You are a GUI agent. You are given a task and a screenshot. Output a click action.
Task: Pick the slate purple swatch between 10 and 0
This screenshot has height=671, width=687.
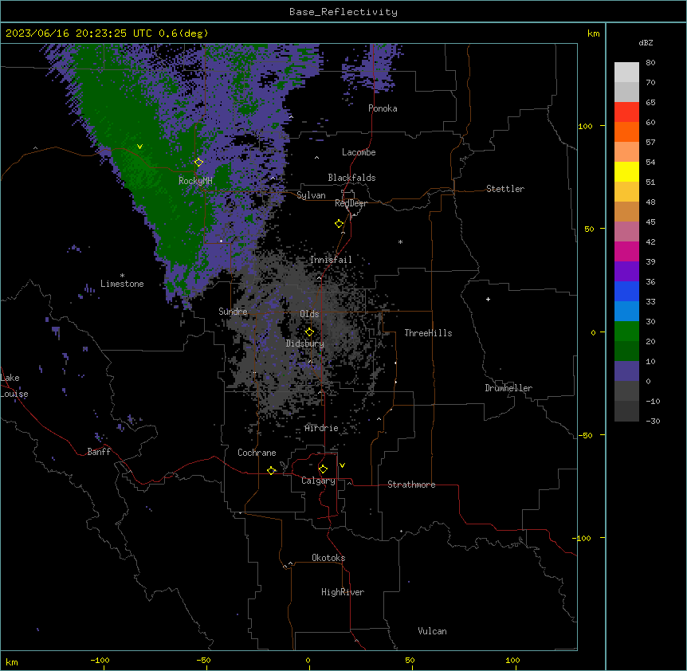[x=626, y=371]
